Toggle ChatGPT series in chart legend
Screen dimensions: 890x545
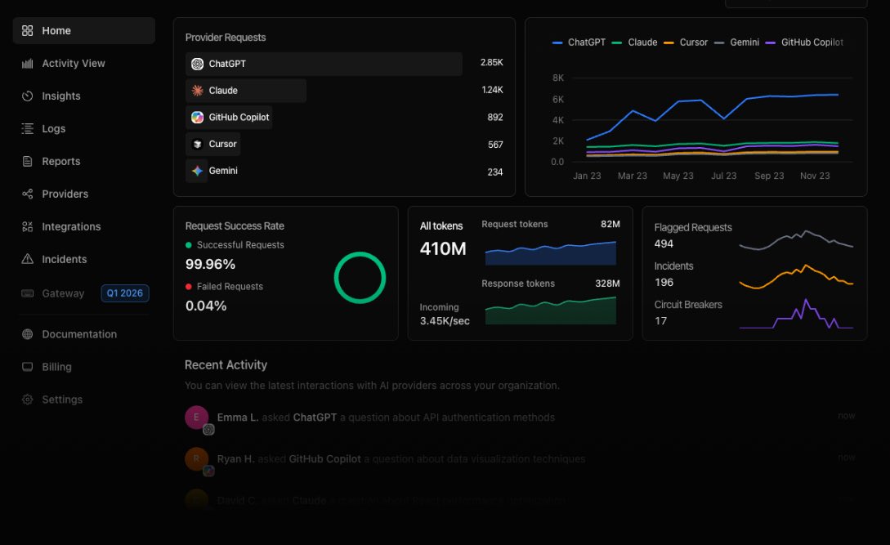click(x=579, y=42)
